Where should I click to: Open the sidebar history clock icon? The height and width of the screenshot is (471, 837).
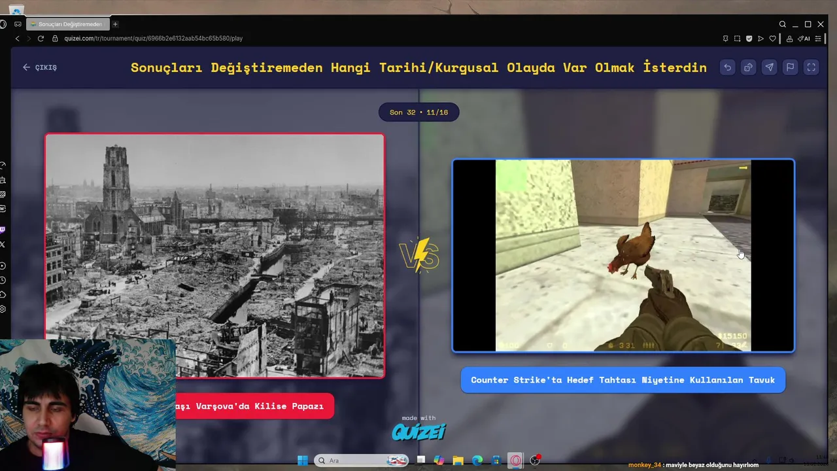3,280
